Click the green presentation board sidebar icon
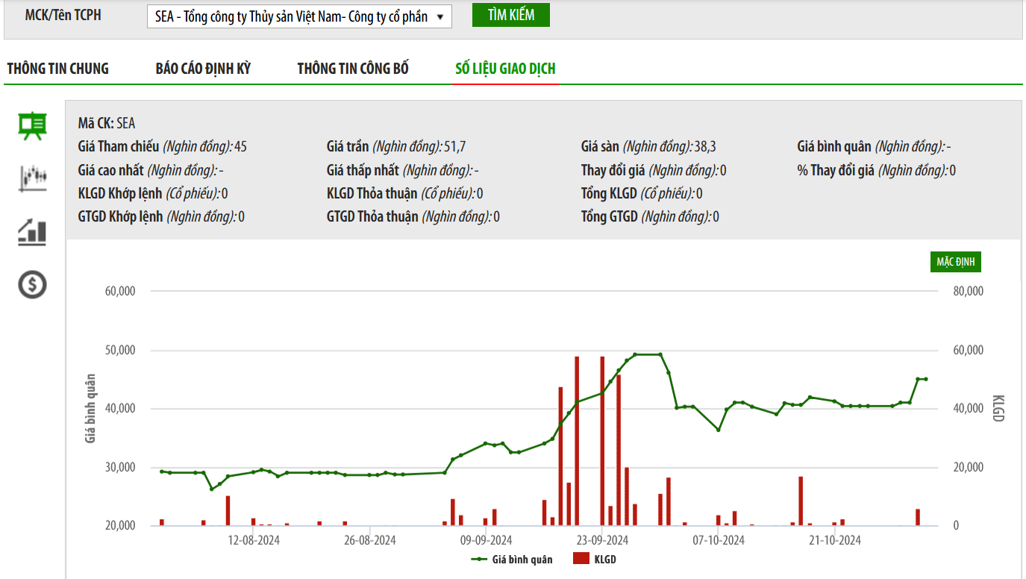This screenshot has height=579, width=1026. (x=33, y=126)
